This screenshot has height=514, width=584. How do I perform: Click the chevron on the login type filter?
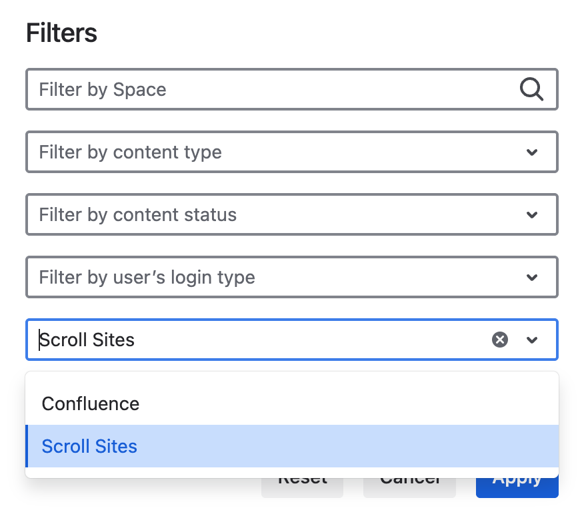[x=532, y=277]
